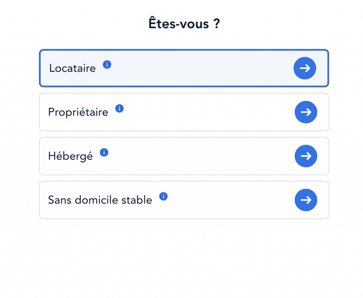Pick the Hébergé option label
363x298 pixels.
[70, 156]
